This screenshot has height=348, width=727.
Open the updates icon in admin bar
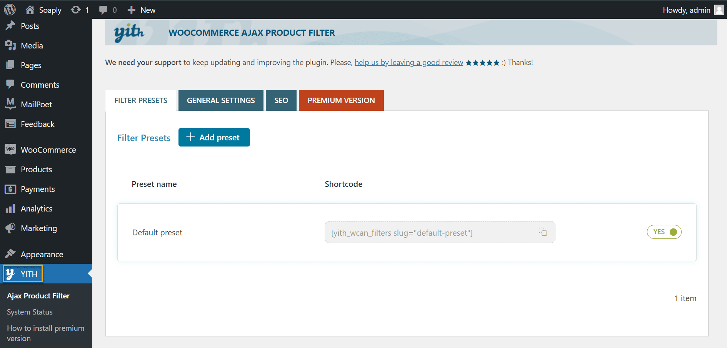(76, 10)
